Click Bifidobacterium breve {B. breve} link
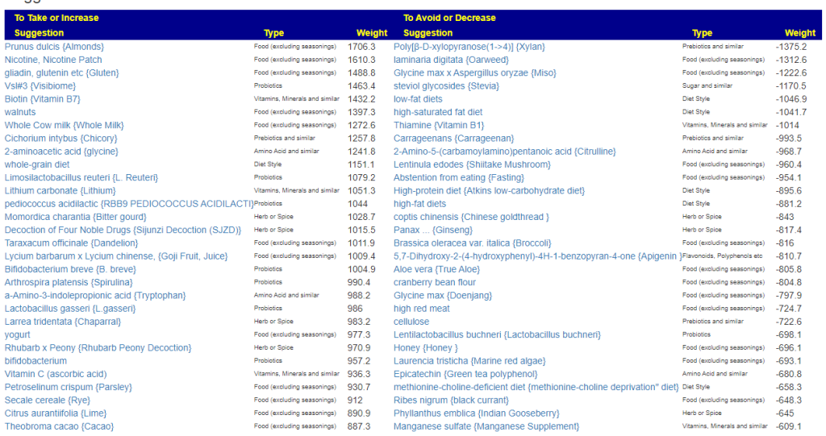 pos(70,269)
